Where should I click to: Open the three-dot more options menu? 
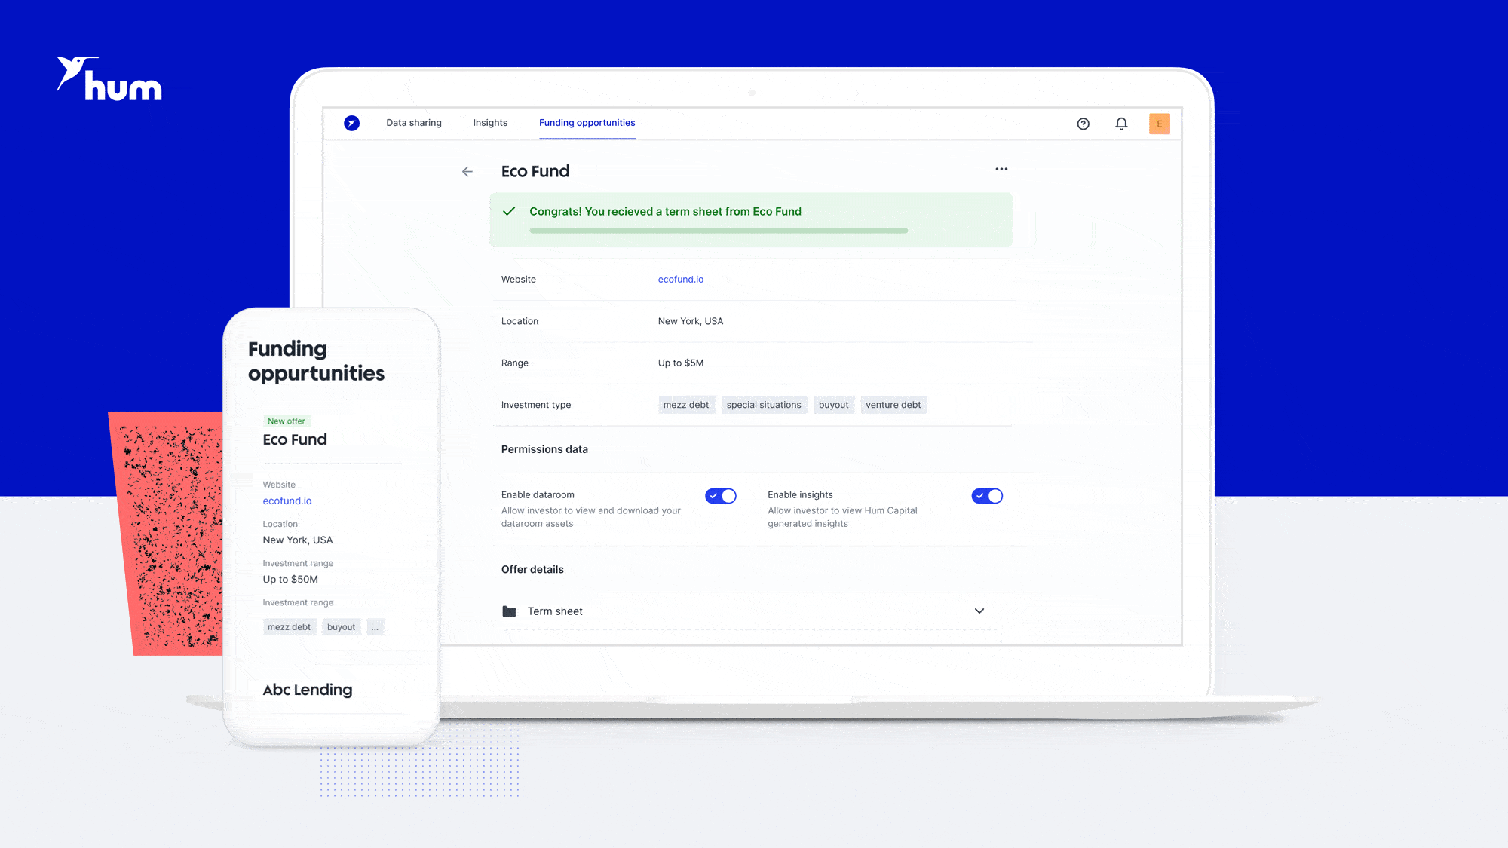(x=1001, y=169)
